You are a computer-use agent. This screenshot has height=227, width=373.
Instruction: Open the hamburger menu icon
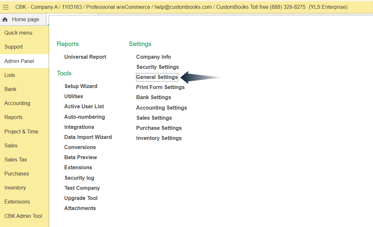6,7
